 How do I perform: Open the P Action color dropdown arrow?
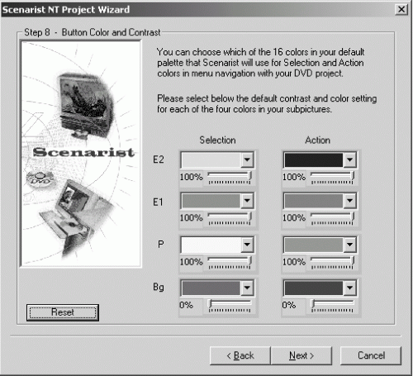pyautogui.click(x=349, y=245)
